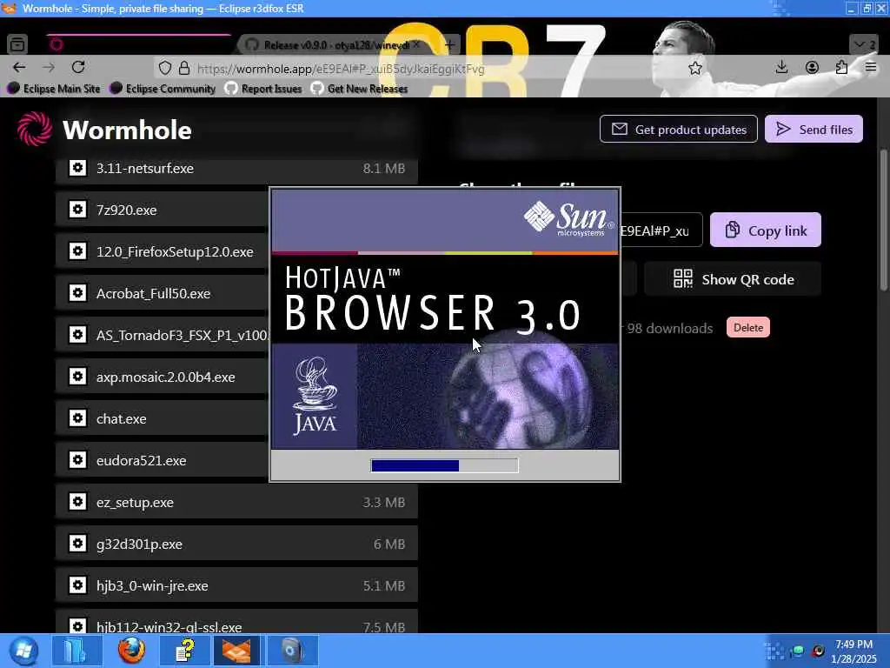Click file icon next to hjb3_0-win-jre.exe

tap(77, 585)
